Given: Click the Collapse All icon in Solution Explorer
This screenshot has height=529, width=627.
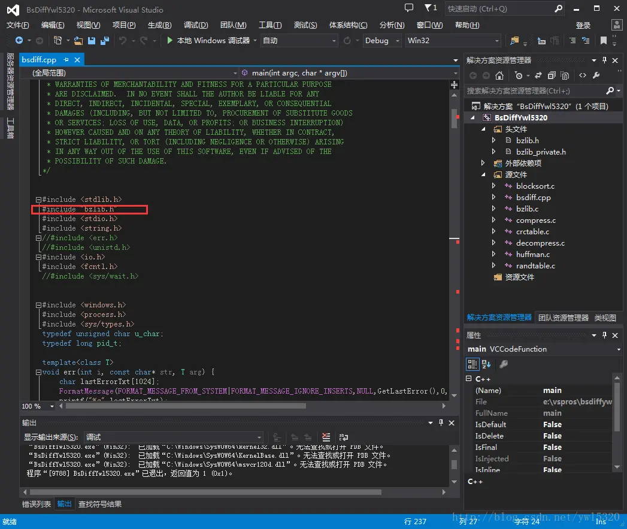Looking at the screenshot, I should click(x=551, y=75).
